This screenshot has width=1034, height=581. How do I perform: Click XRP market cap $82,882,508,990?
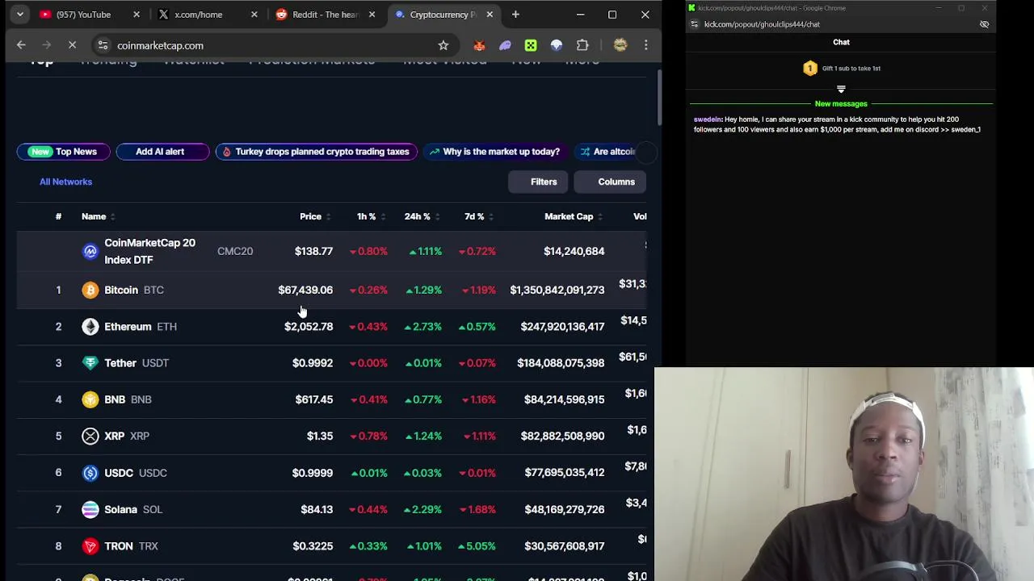coord(562,436)
